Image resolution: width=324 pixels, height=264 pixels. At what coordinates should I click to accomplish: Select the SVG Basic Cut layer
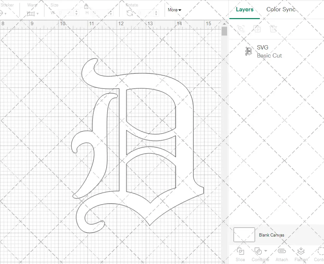(269, 51)
